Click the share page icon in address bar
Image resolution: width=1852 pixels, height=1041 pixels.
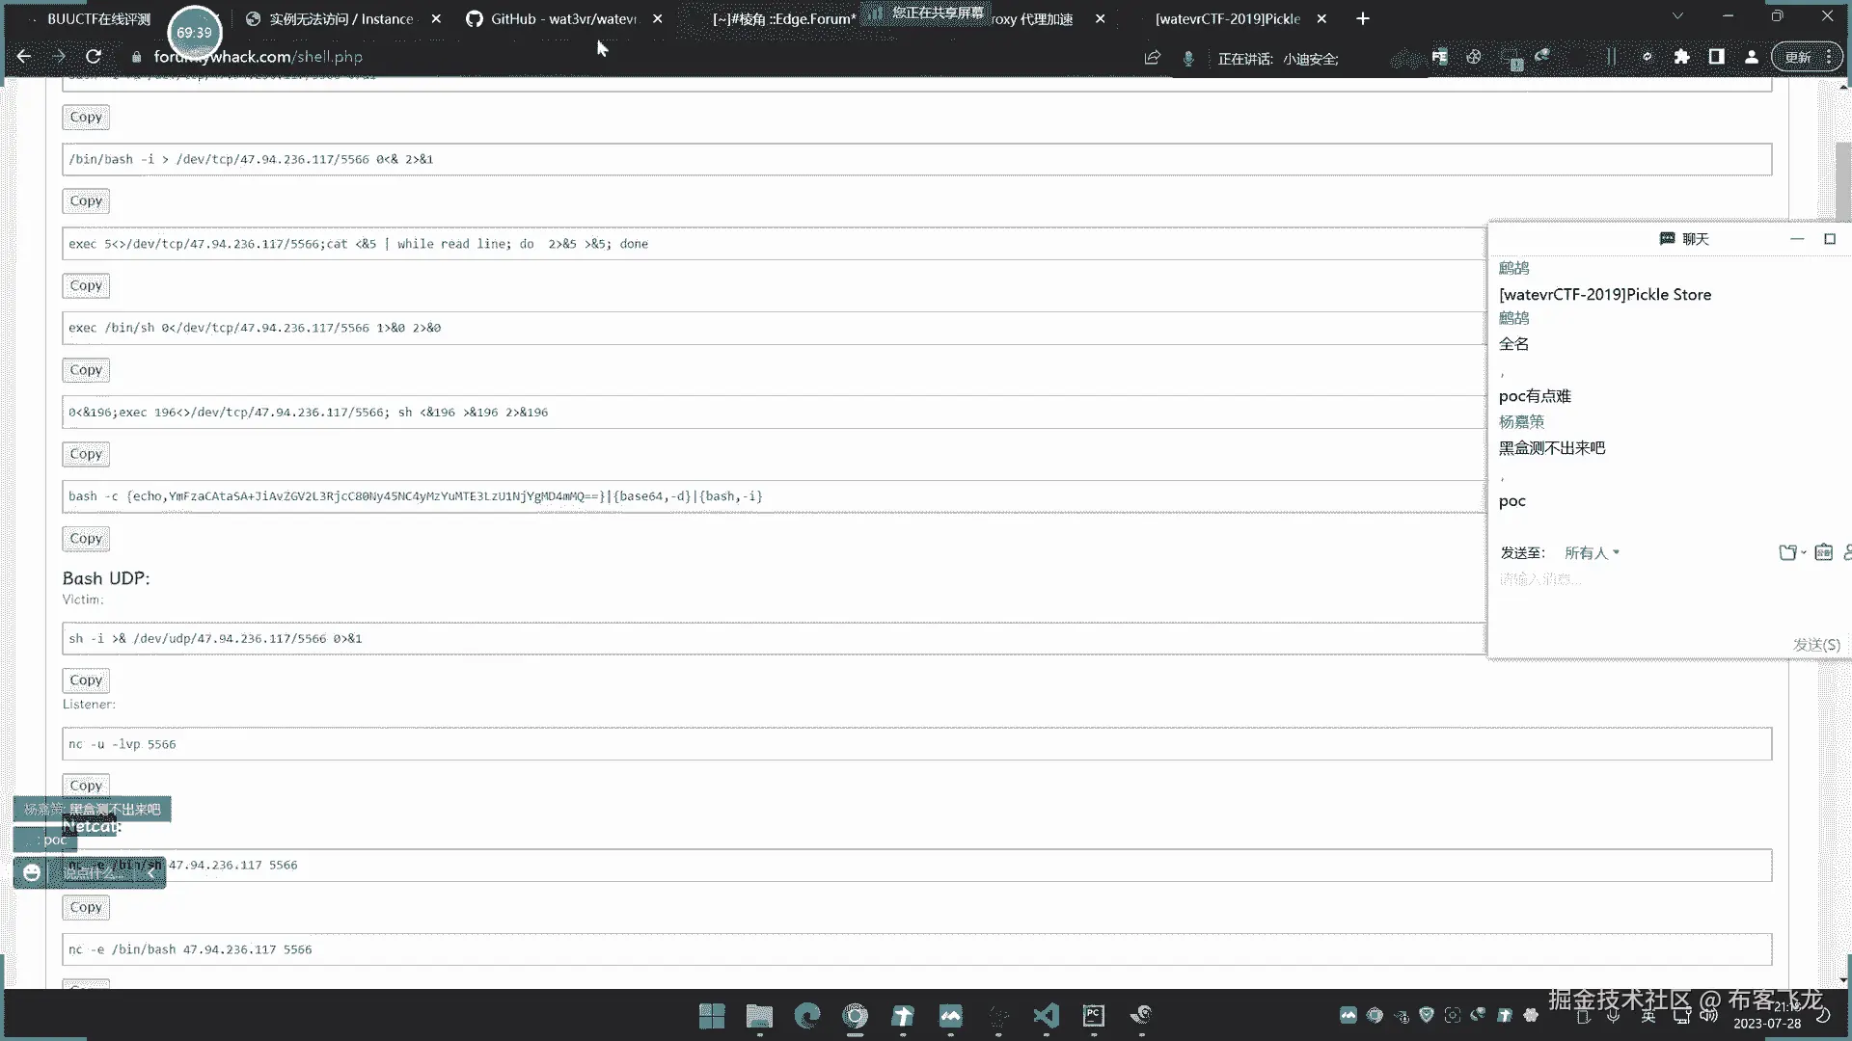click(1152, 58)
